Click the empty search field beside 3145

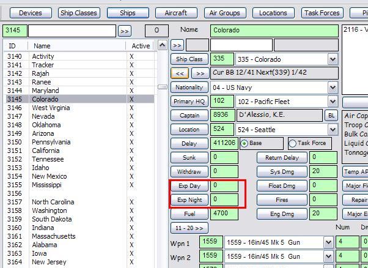click(72, 31)
